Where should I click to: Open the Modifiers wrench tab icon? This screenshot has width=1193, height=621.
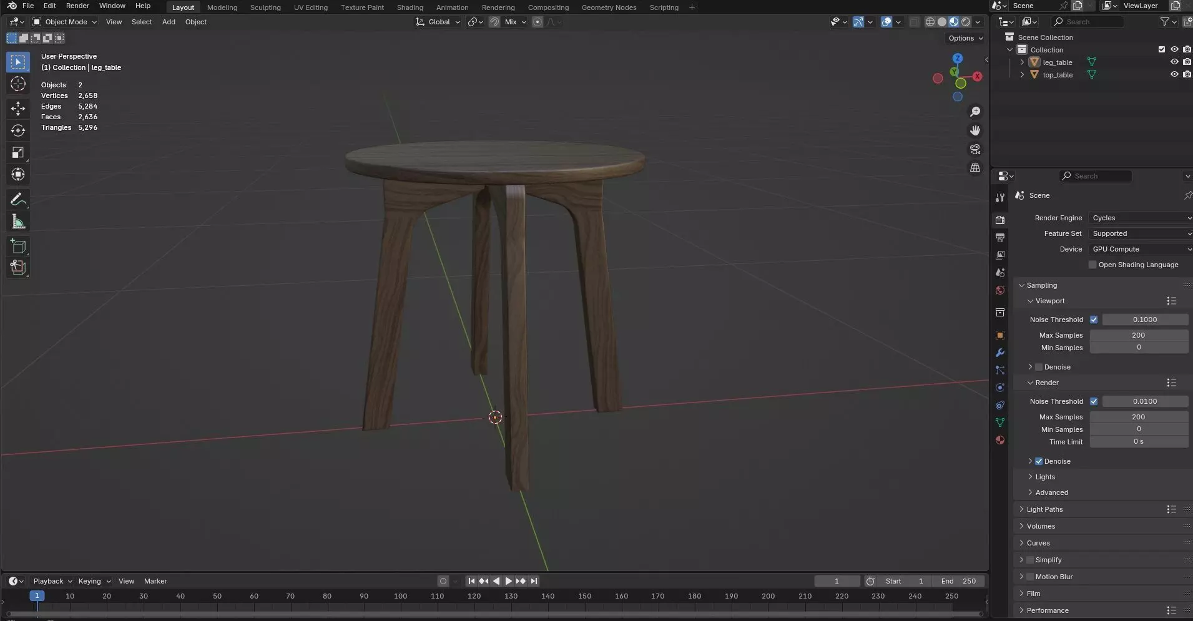(1000, 353)
